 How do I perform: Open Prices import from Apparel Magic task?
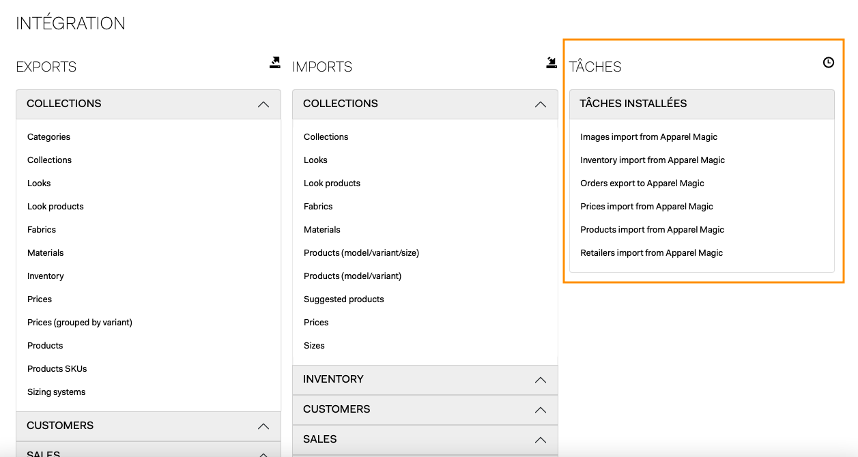pos(646,207)
